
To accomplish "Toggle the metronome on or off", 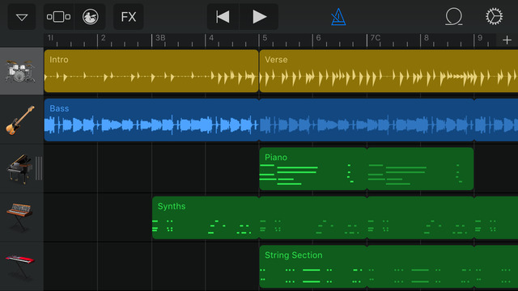I will (338, 17).
